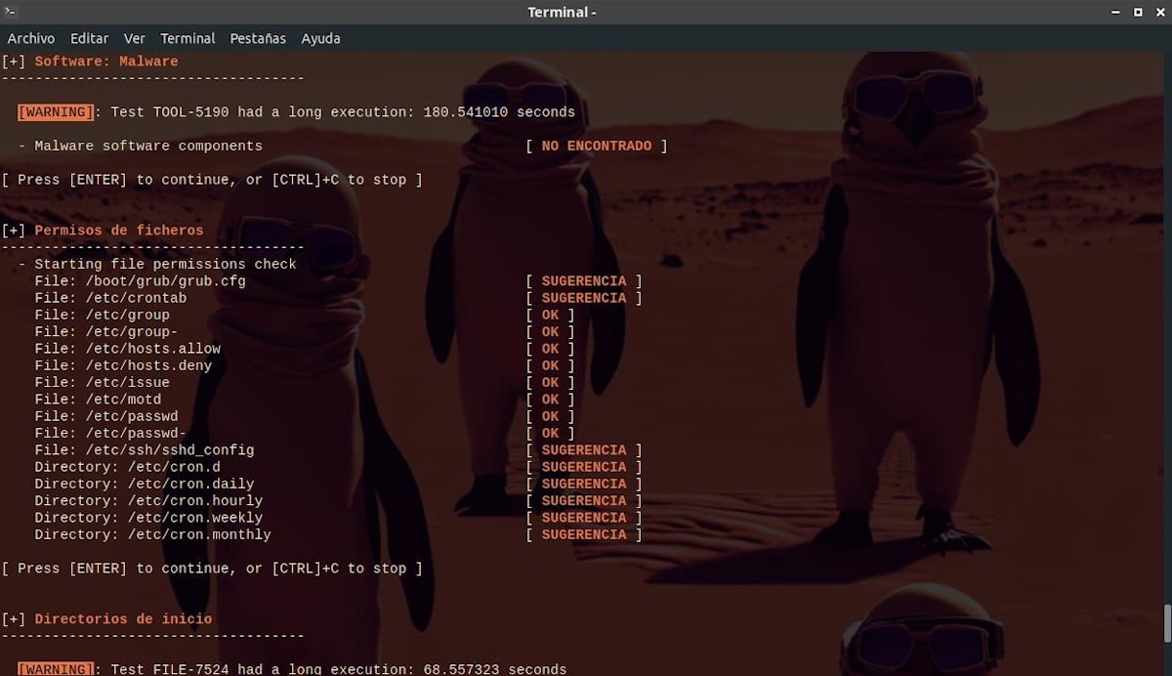Image resolution: width=1172 pixels, height=676 pixels.
Task: Open the Terminal menu in menu bar
Action: [x=188, y=38]
